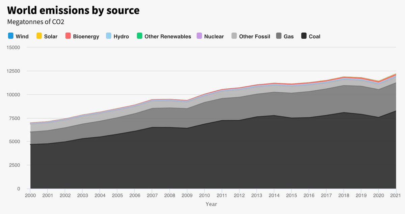Click the 15000 y-axis label
The height and width of the screenshot is (214, 405).
pos(13,48)
